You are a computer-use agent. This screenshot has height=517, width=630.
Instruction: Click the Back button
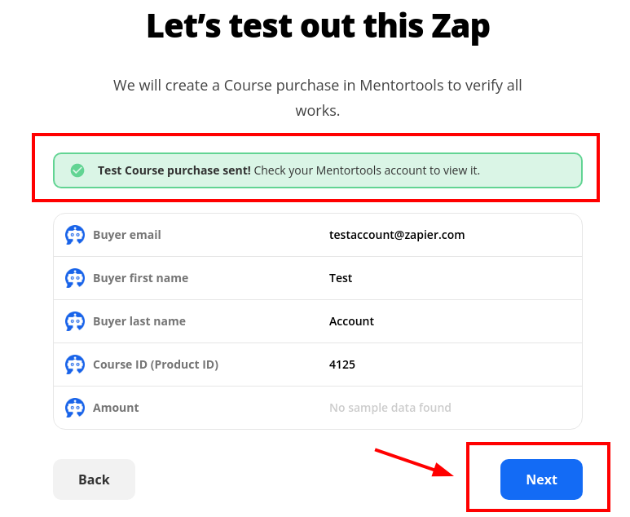[x=94, y=479]
